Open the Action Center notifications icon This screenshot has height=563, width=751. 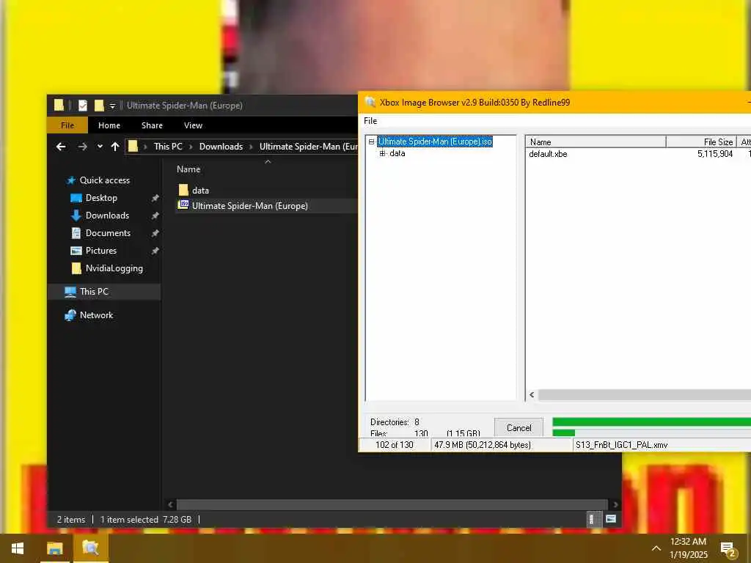(x=728, y=549)
